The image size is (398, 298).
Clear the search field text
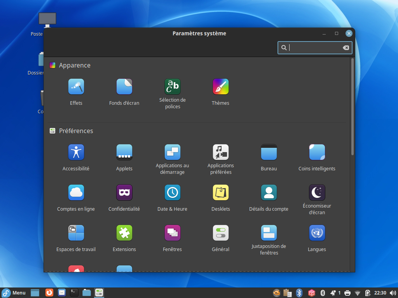tap(346, 48)
